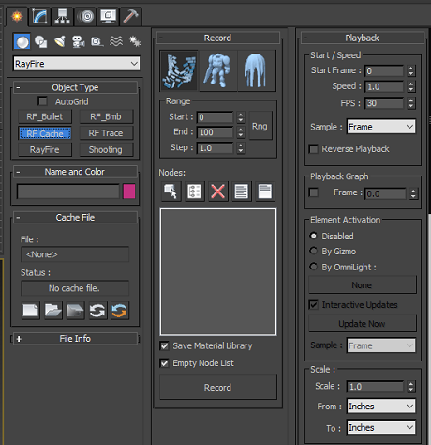The height and width of the screenshot is (445, 431).
Task: Select the Helpers category icon
Action: [97, 41]
